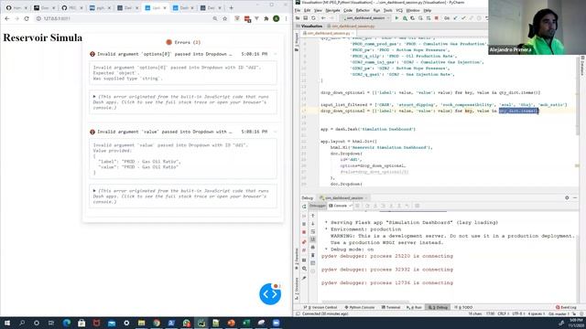586x329 pixels.
Task: Collapse the options[0] error chevron
Action: click(276, 54)
